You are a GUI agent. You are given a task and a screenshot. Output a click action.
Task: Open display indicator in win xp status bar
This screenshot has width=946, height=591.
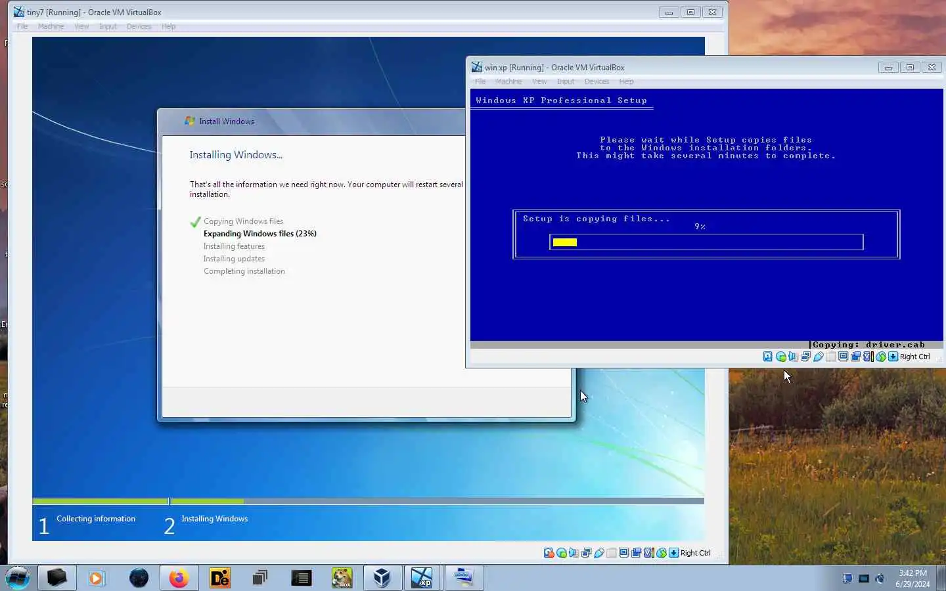coord(843,357)
